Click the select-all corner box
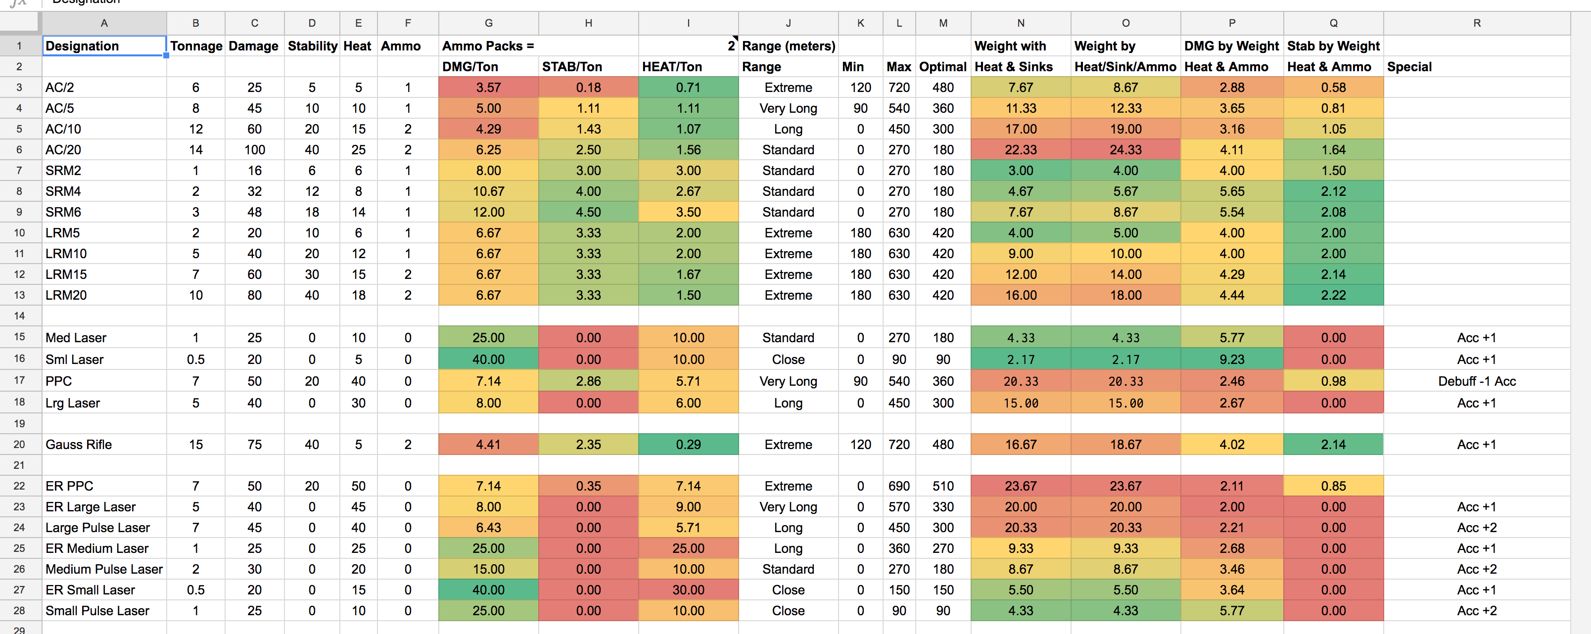Viewport: 1591px width, 634px height. click(x=20, y=23)
